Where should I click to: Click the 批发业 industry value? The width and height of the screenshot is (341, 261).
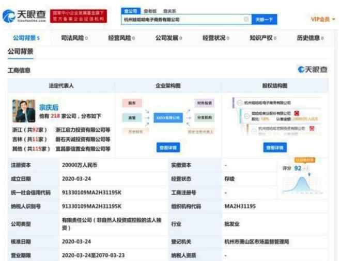(x=232, y=224)
